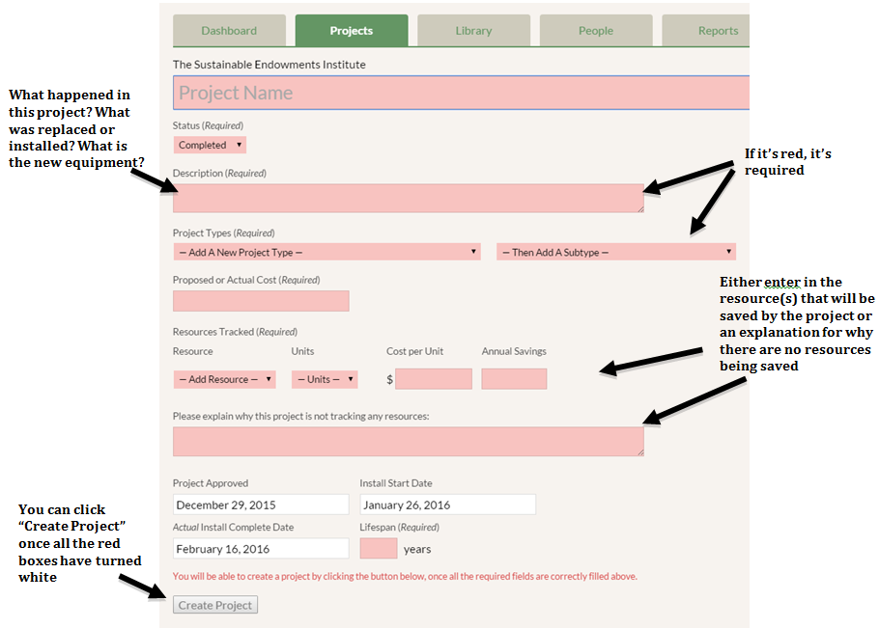Click the red required-fields warning message
The image size is (879, 628).
(405, 576)
